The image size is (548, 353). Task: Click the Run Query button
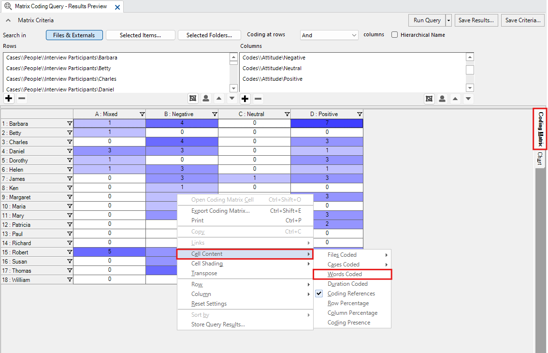[427, 20]
